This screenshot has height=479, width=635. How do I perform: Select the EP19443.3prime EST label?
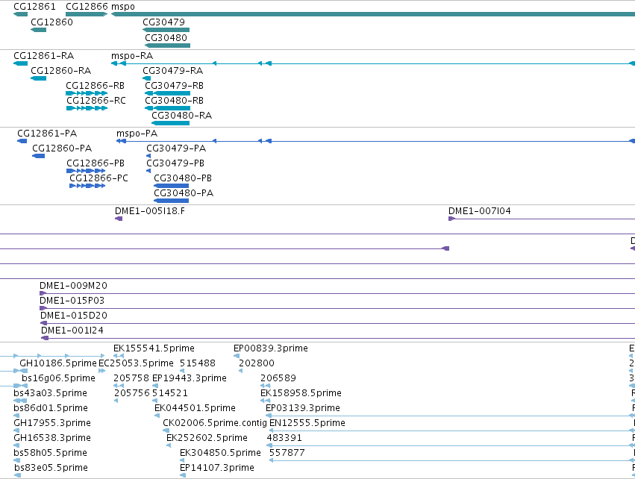[x=189, y=378]
